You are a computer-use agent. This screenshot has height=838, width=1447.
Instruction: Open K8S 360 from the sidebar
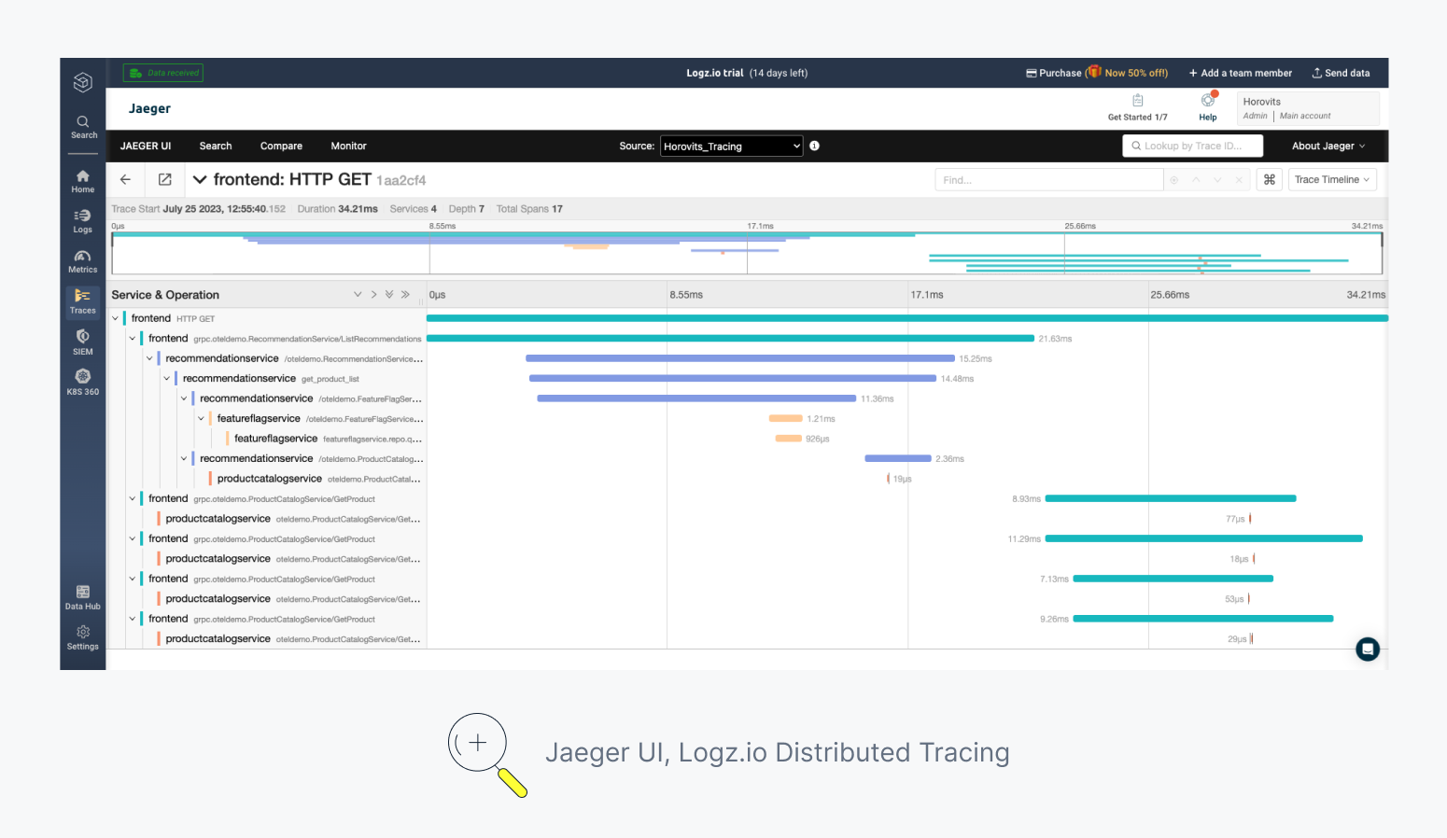[82, 381]
